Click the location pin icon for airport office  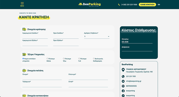click(x=123, y=70)
